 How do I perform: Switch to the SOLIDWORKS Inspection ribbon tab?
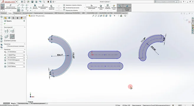click(120, 13)
